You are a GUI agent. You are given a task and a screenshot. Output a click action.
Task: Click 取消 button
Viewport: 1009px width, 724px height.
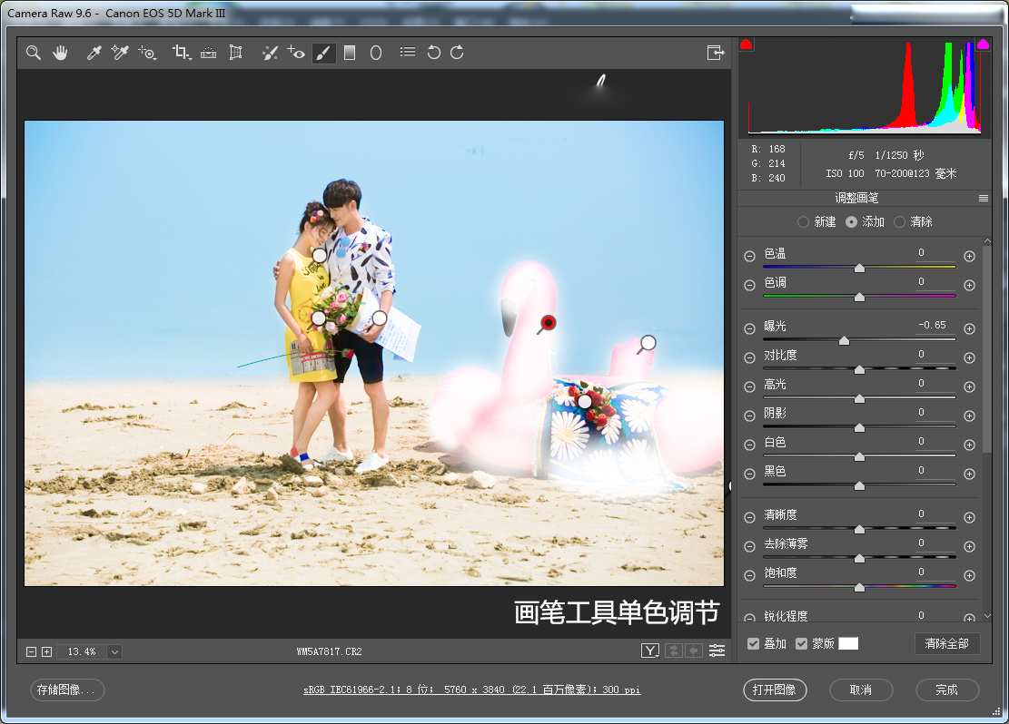click(x=861, y=690)
